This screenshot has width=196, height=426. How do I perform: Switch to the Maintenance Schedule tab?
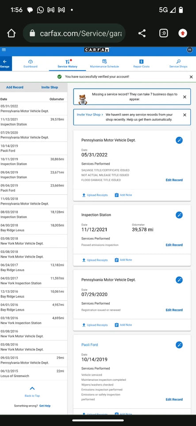[x=104, y=64]
